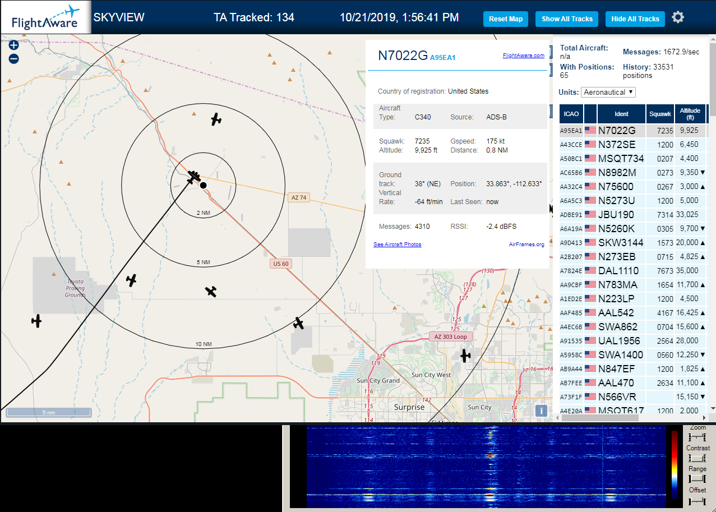
Task: Select the N8982M row in aircraft table
Action: point(633,173)
